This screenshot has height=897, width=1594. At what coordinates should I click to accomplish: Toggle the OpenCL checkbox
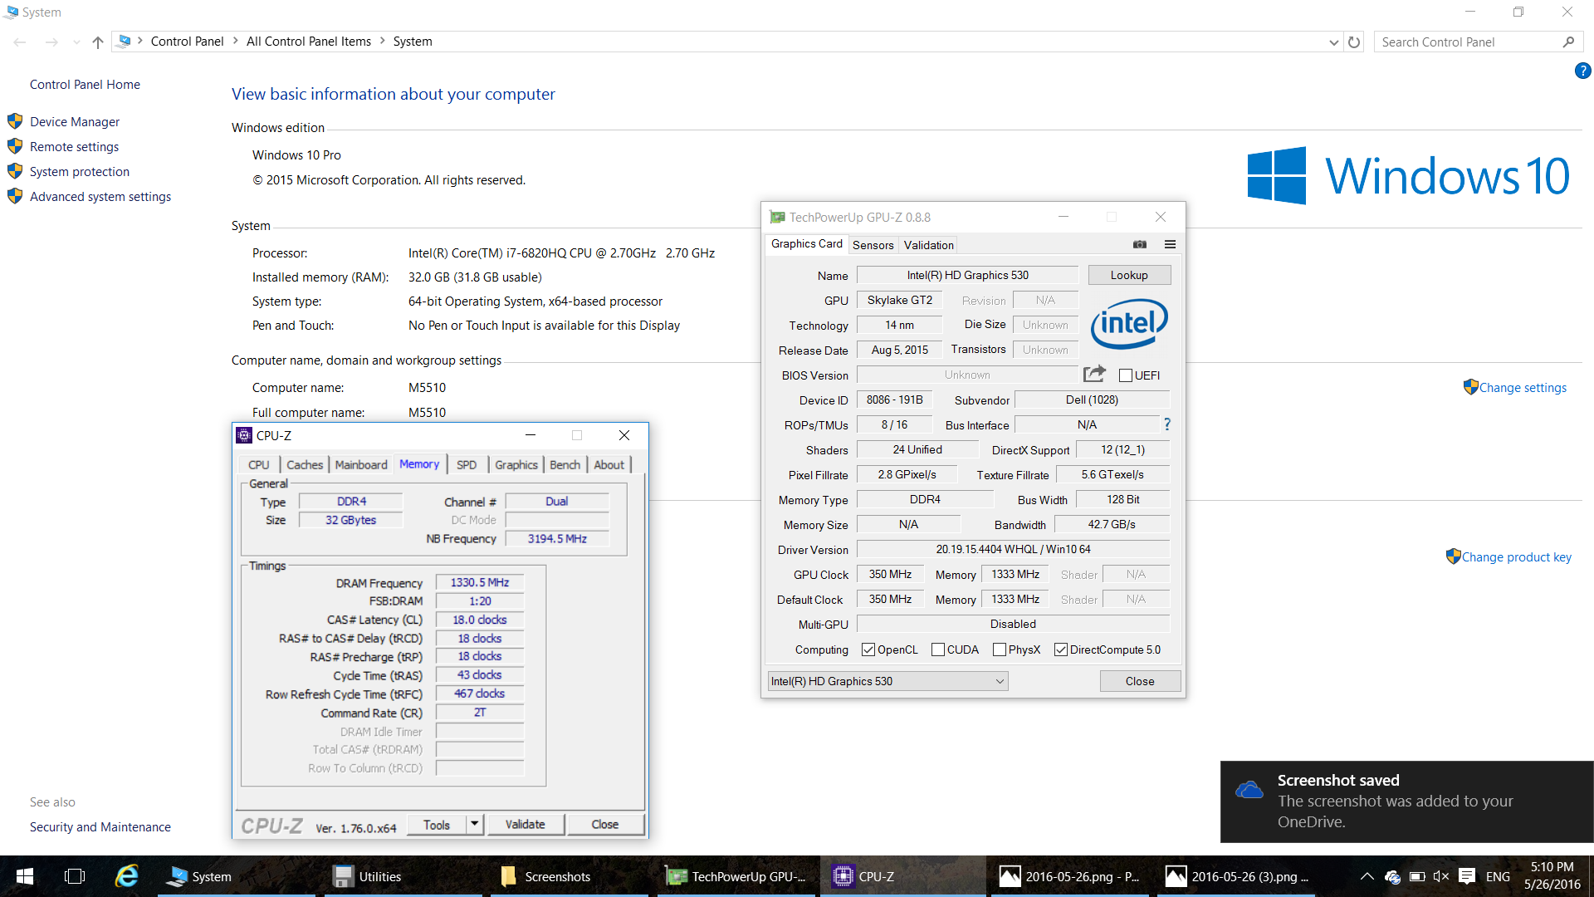(868, 649)
